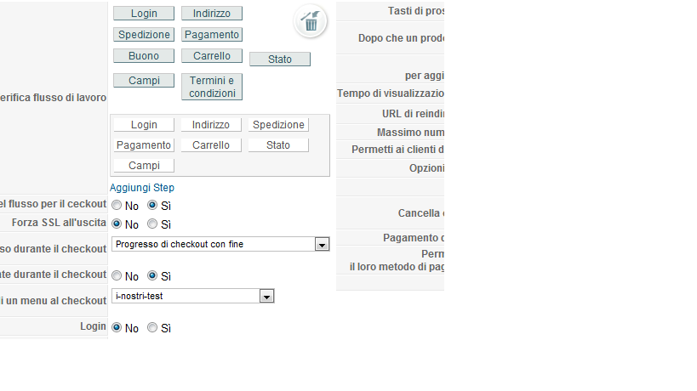Click the dropdown arrow of Progresso di checkout

pos(322,245)
